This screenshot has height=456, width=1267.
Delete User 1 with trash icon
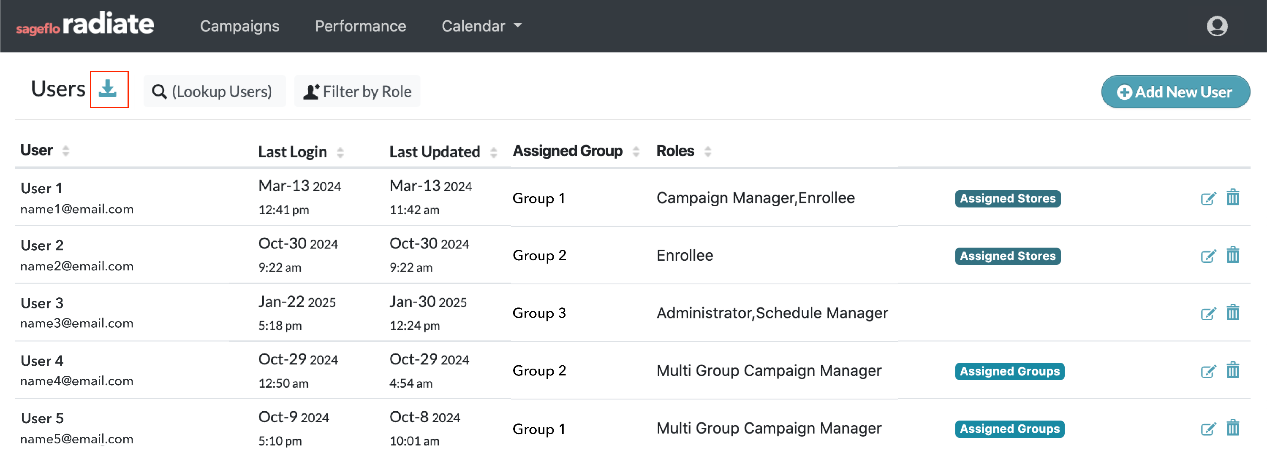tap(1232, 198)
